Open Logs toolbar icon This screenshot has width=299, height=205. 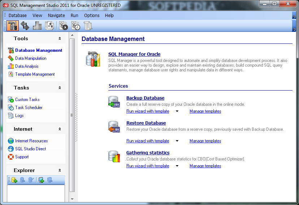(88, 26)
